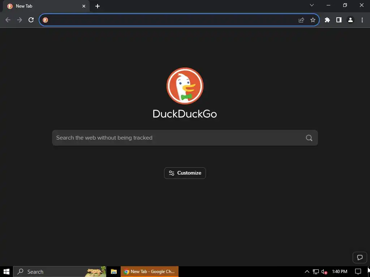Click the DuckDuckGo search box
The image size is (370, 277).
185,138
